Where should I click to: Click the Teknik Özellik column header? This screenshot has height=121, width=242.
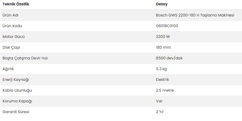point(16,4)
